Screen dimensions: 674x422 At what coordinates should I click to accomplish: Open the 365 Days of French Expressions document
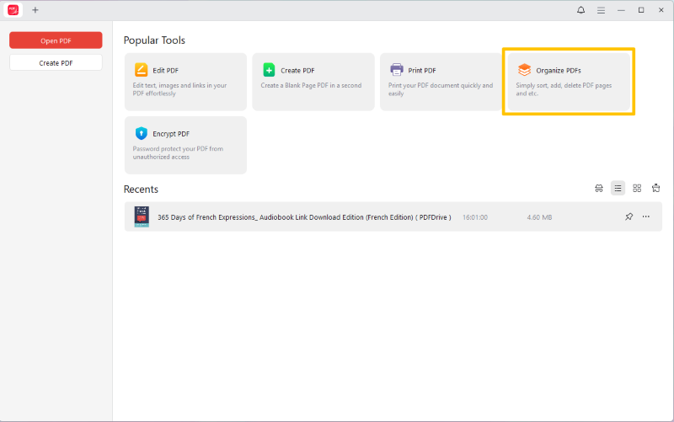point(303,217)
